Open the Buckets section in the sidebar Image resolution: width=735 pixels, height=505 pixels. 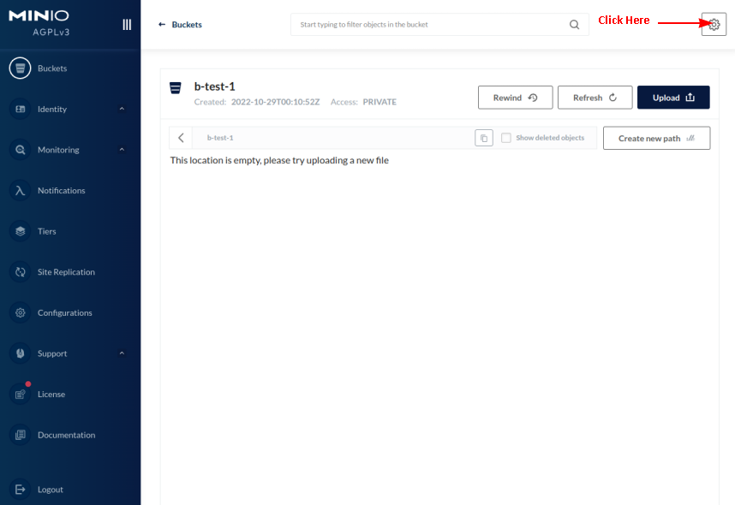[x=19, y=68]
